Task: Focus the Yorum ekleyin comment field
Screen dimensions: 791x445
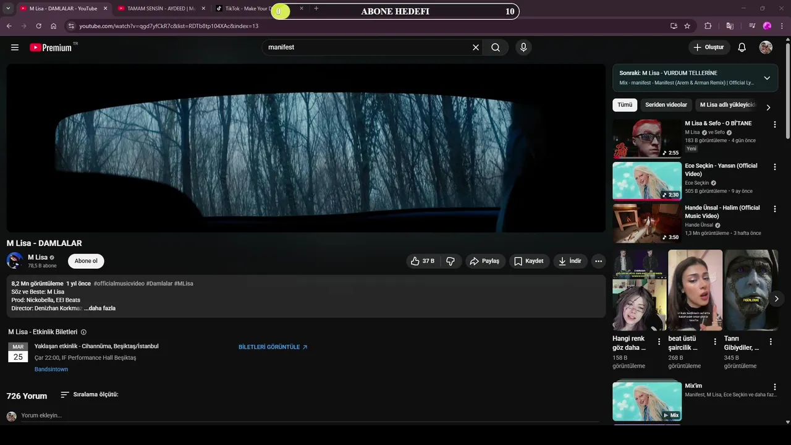Action: [309, 415]
